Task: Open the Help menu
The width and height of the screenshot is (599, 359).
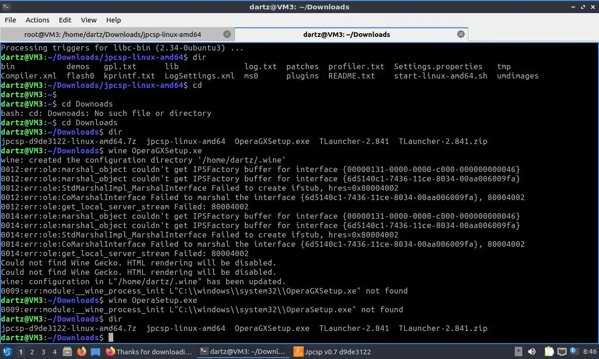Action: click(113, 20)
